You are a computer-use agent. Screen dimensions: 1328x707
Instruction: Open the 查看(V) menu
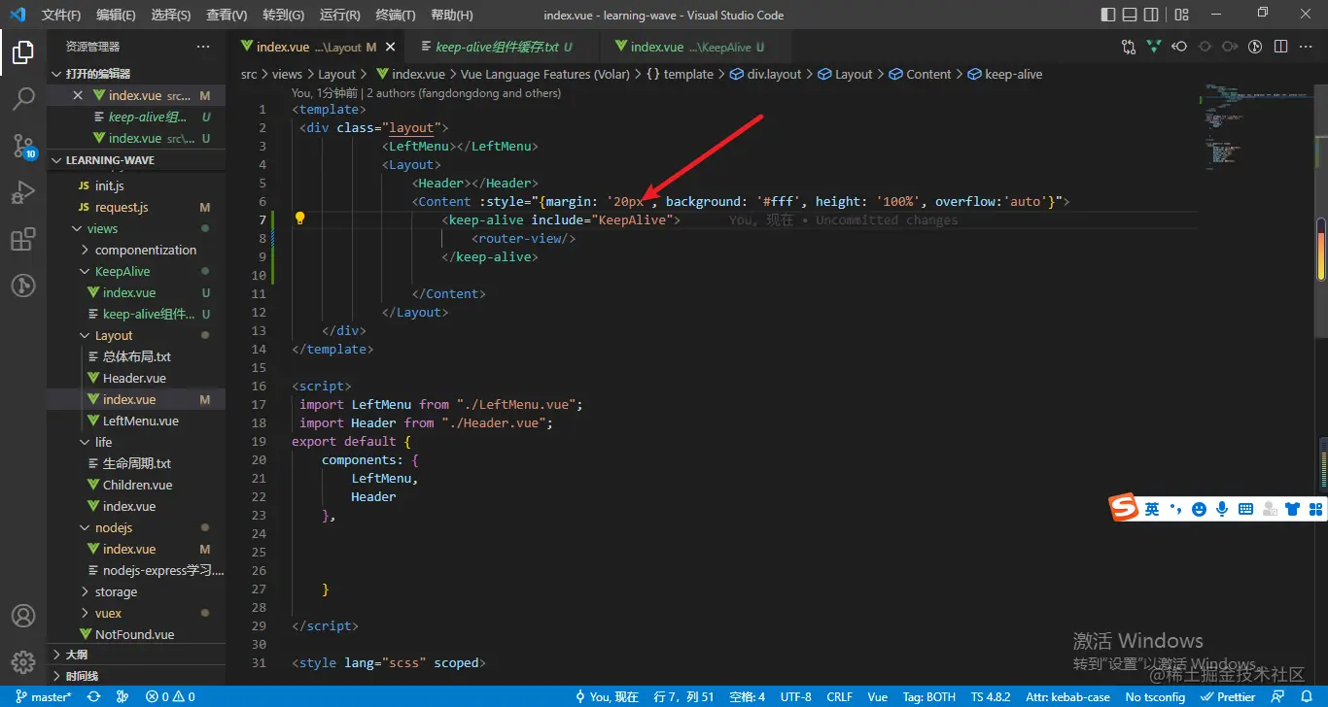point(227,15)
